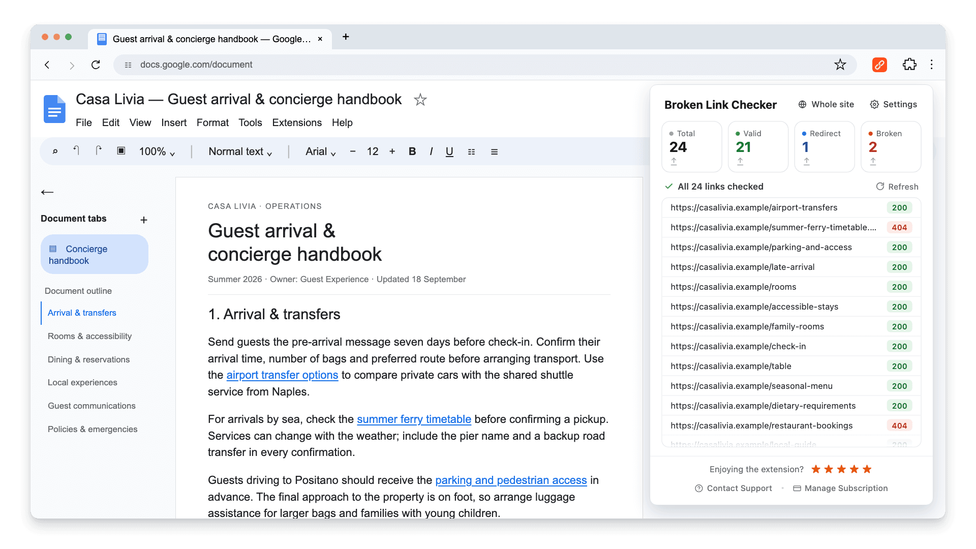Open the Google Docs home icon
Screen dimensions: 976x549
click(54, 109)
